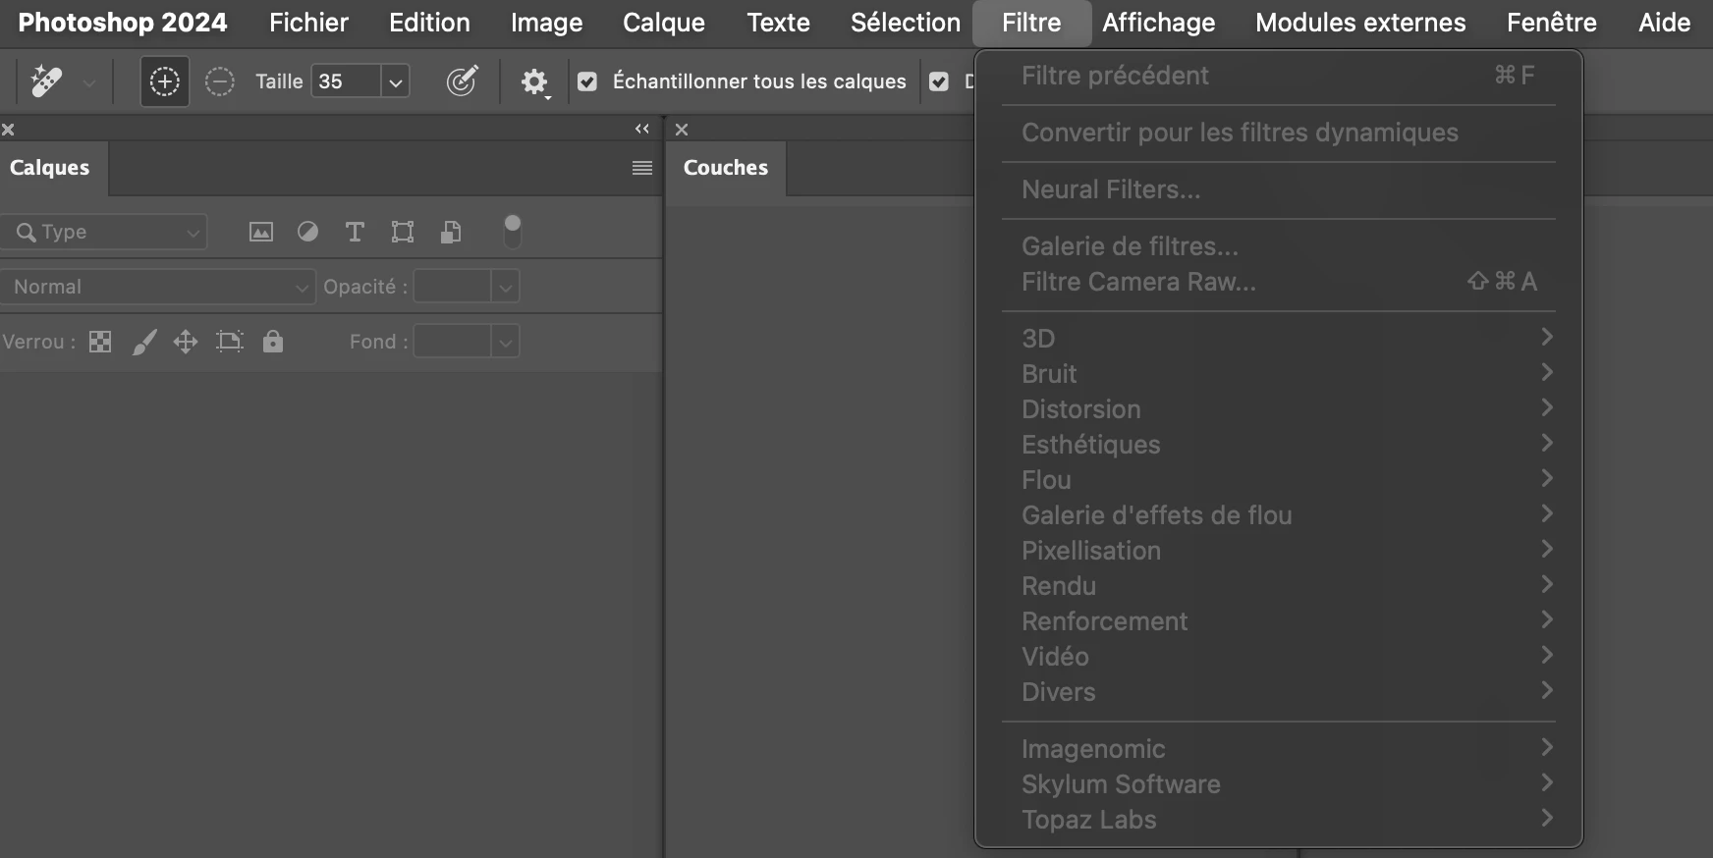Open the Calque menu

[664, 23]
